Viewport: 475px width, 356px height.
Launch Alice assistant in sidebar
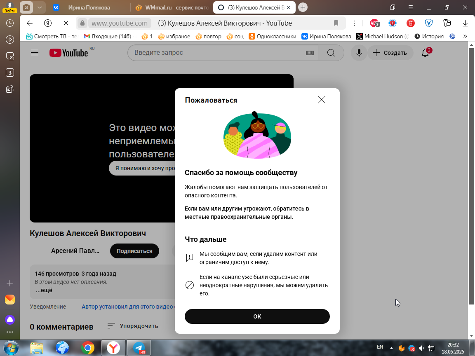click(x=10, y=320)
